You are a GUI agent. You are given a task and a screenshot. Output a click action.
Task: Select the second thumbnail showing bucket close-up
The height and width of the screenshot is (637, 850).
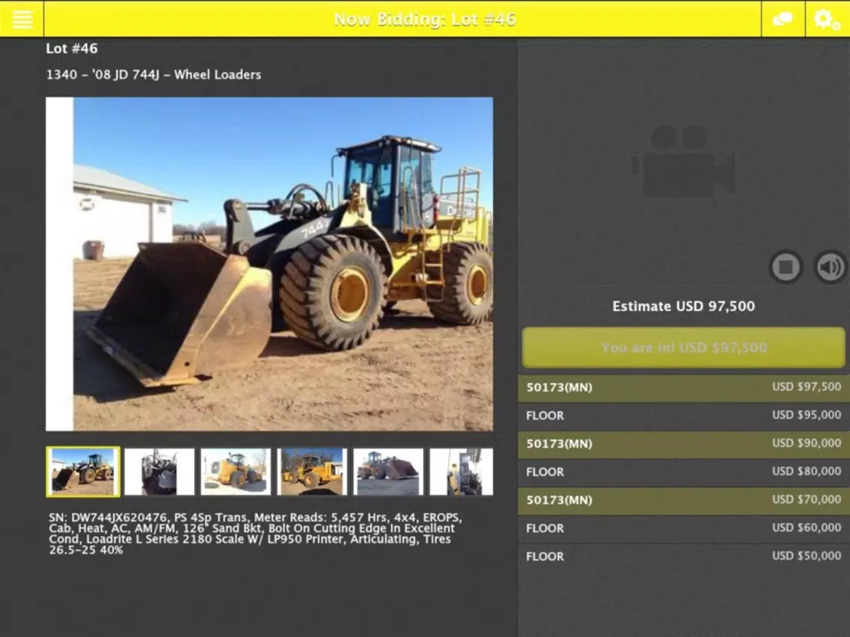(x=159, y=471)
